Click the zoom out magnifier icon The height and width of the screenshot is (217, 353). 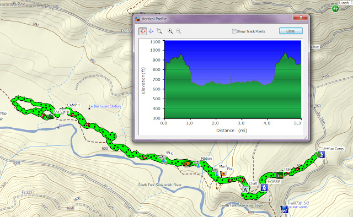pyautogui.click(x=179, y=31)
